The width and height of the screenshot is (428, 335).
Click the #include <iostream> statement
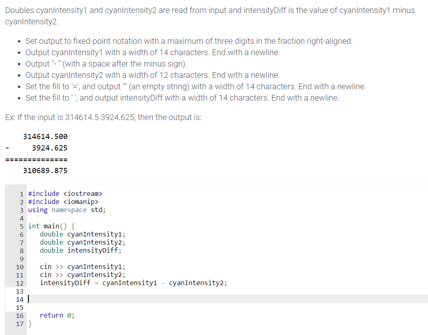[x=64, y=193]
